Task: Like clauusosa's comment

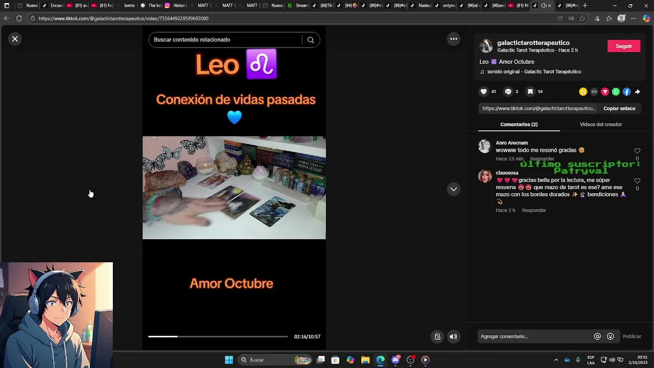Action: 637,181
